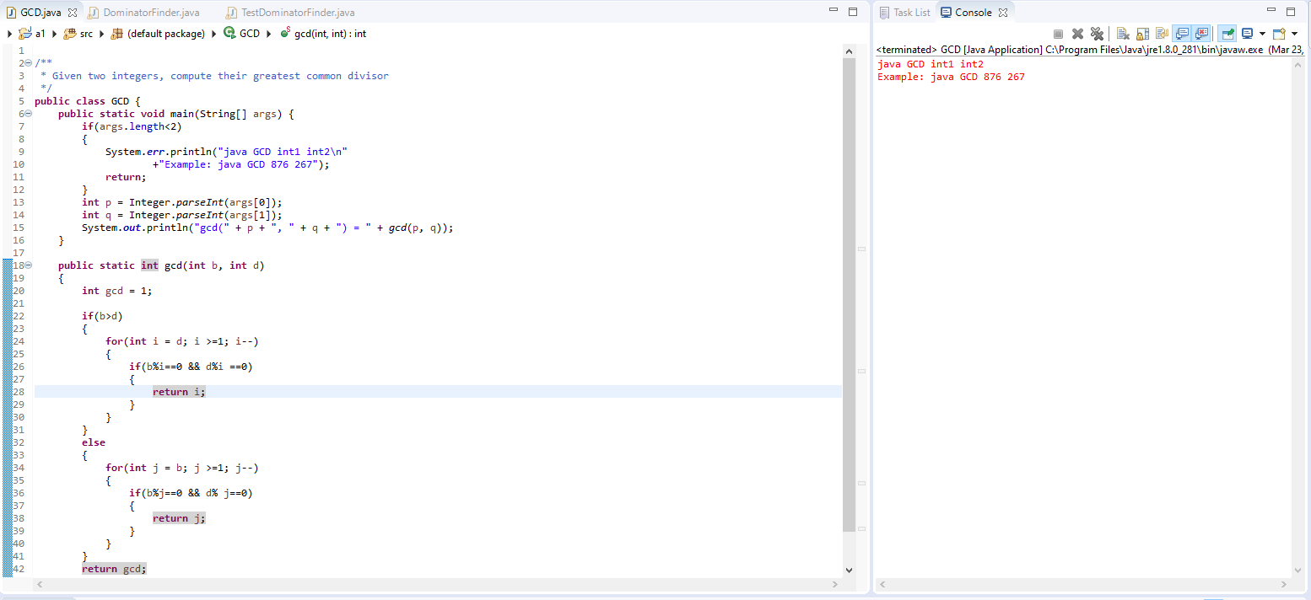Click the Java file icon on GCD.java tab
1311x600 pixels.
[11, 13]
